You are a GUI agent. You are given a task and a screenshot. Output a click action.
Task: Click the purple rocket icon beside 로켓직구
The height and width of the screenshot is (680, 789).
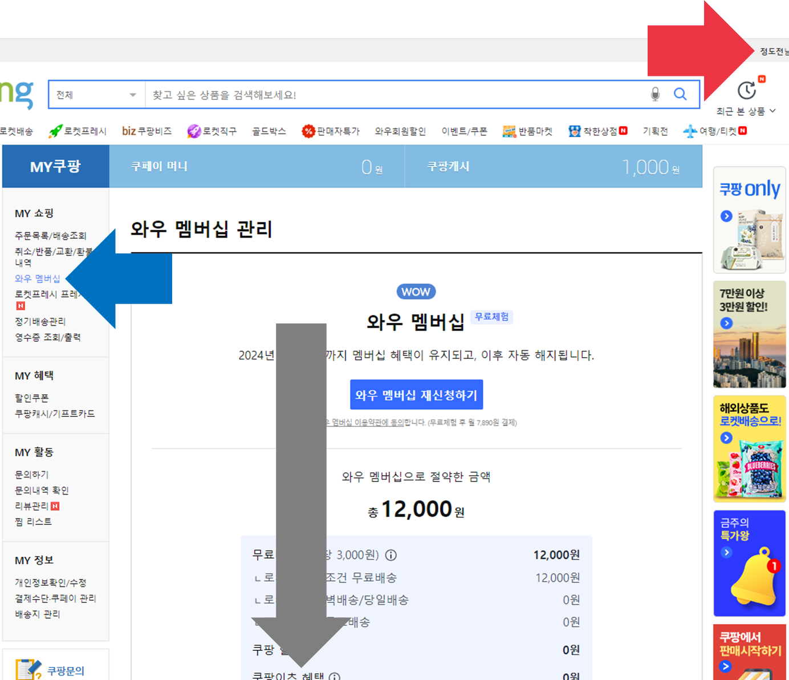point(194,131)
